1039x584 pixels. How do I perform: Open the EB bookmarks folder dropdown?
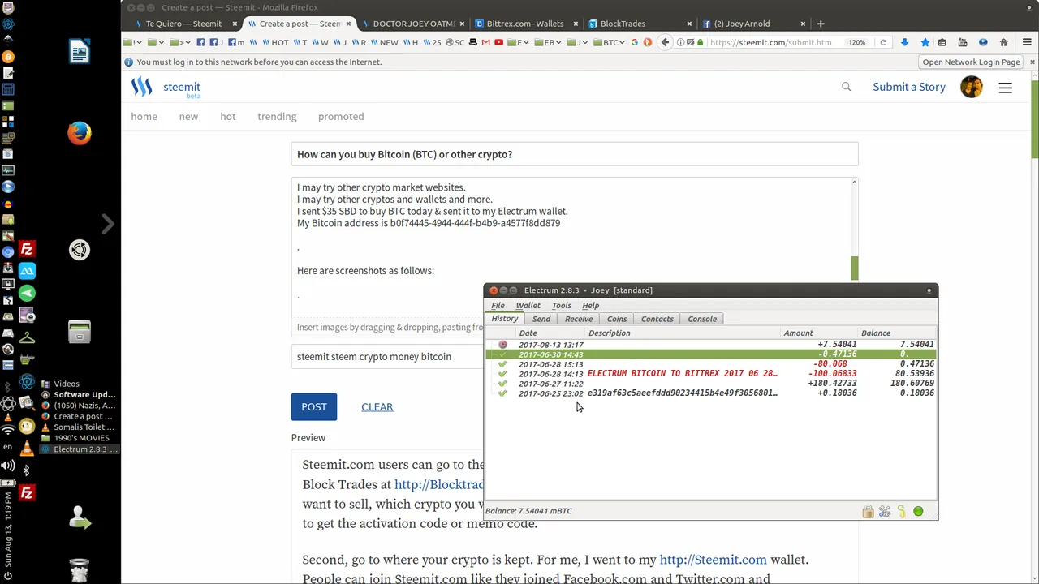(550, 42)
